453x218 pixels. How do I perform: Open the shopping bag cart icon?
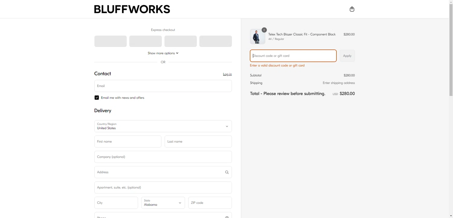point(352,9)
